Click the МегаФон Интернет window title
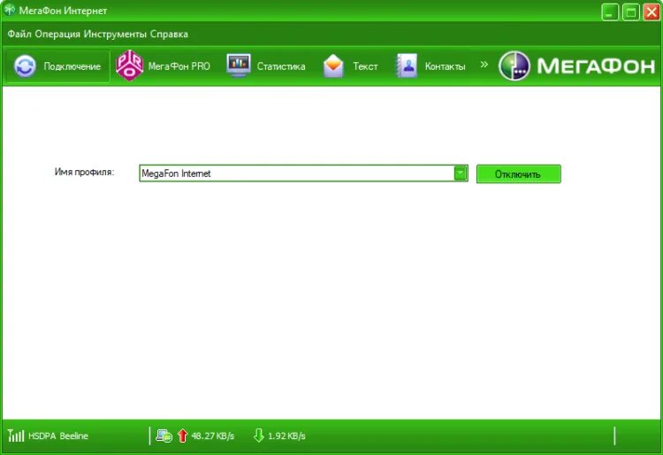Image resolution: width=663 pixels, height=455 pixels. 63,11
